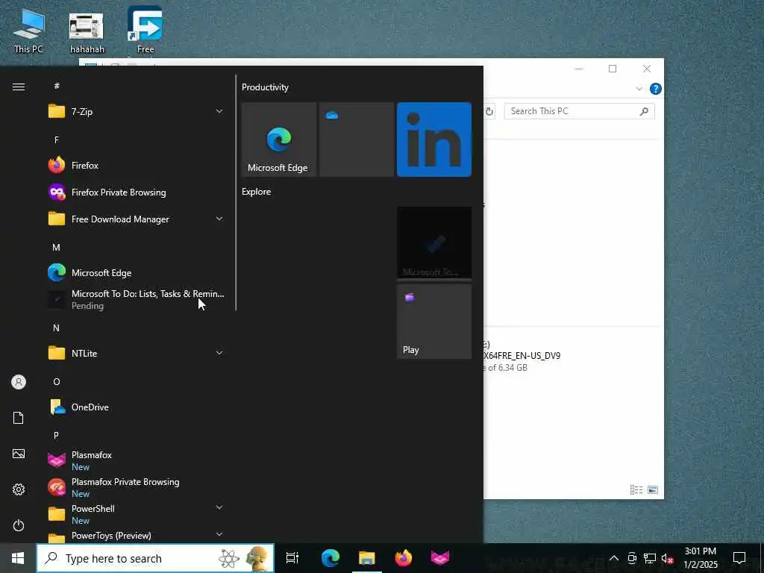Open the notification center icon
The width and height of the screenshot is (764, 573).
739,558
